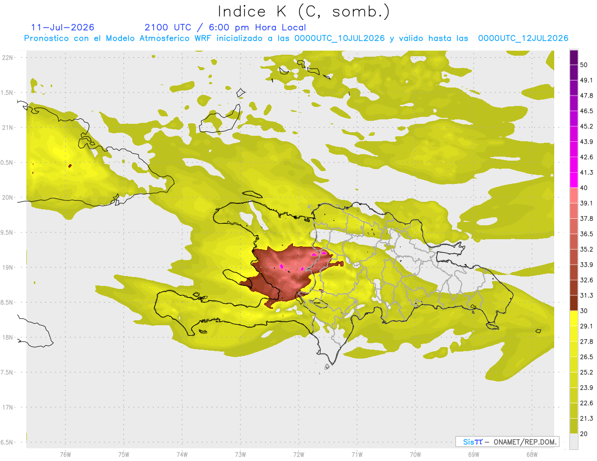
Task: Click the dark purple legend swatch above 50
Action: (574, 57)
